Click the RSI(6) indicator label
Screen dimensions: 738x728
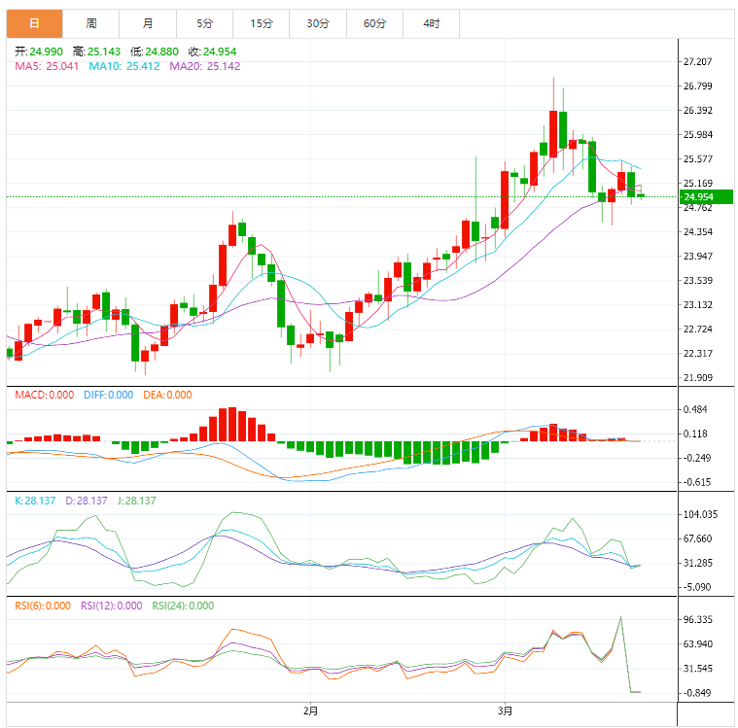(42, 606)
